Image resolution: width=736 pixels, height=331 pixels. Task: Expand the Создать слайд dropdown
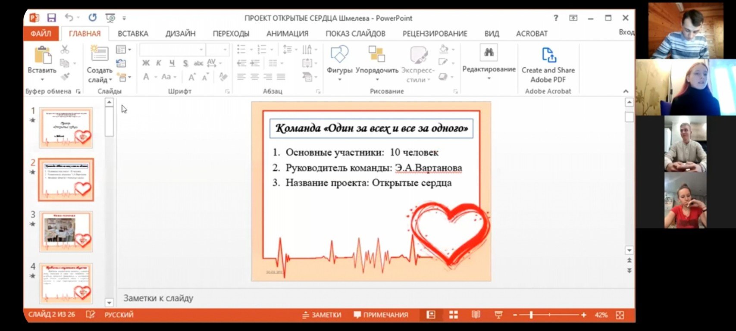pyautogui.click(x=100, y=80)
